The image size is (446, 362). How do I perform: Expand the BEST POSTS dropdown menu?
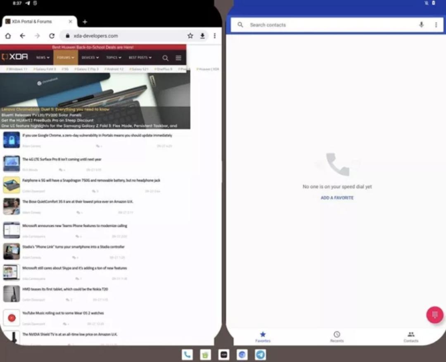pos(140,58)
